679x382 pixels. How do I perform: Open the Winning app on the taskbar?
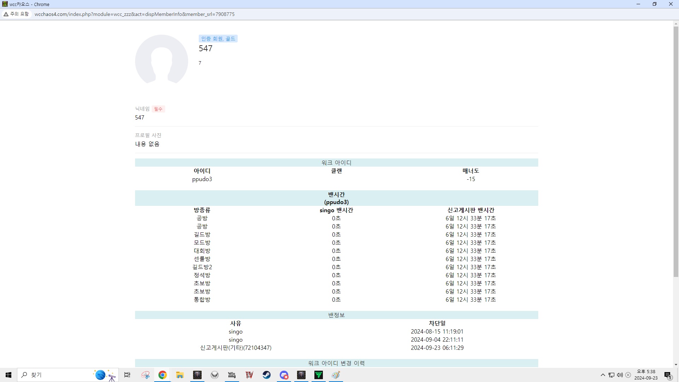click(x=232, y=375)
